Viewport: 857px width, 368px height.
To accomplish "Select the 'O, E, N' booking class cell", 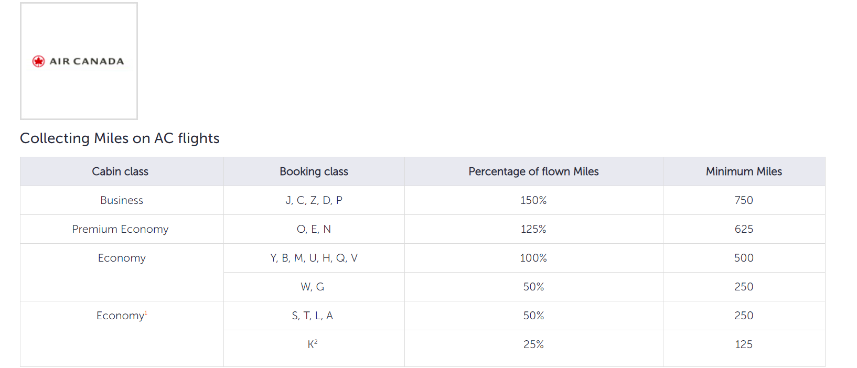I will [314, 229].
